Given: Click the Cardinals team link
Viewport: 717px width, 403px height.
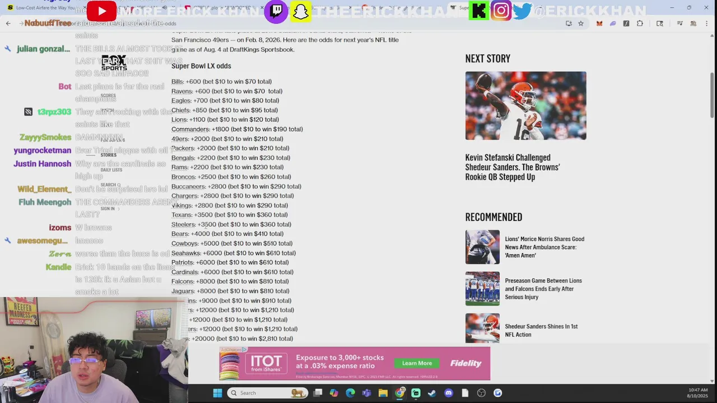Looking at the screenshot, I should (185, 272).
